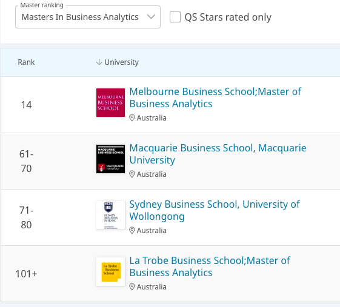Enable the QS Stars rated only checkbox
Image resolution: width=340 pixels, height=307 pixels.
(x=175, y=17)
